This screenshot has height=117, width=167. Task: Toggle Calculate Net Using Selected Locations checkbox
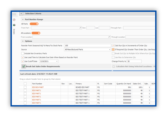114,67
